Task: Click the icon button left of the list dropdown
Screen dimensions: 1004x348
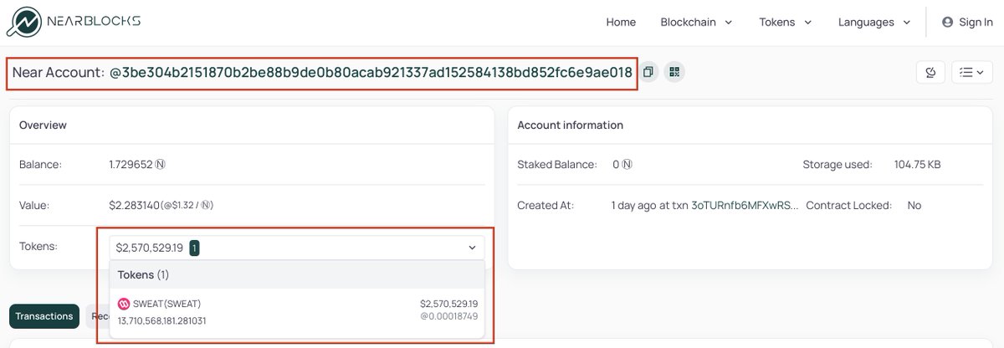Action: pyautogui.click(x=930, y=73)
